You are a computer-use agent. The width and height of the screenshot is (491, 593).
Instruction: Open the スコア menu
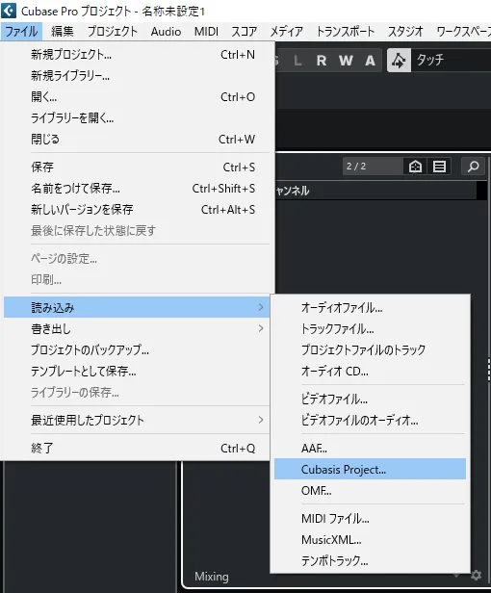coord(244,32)
